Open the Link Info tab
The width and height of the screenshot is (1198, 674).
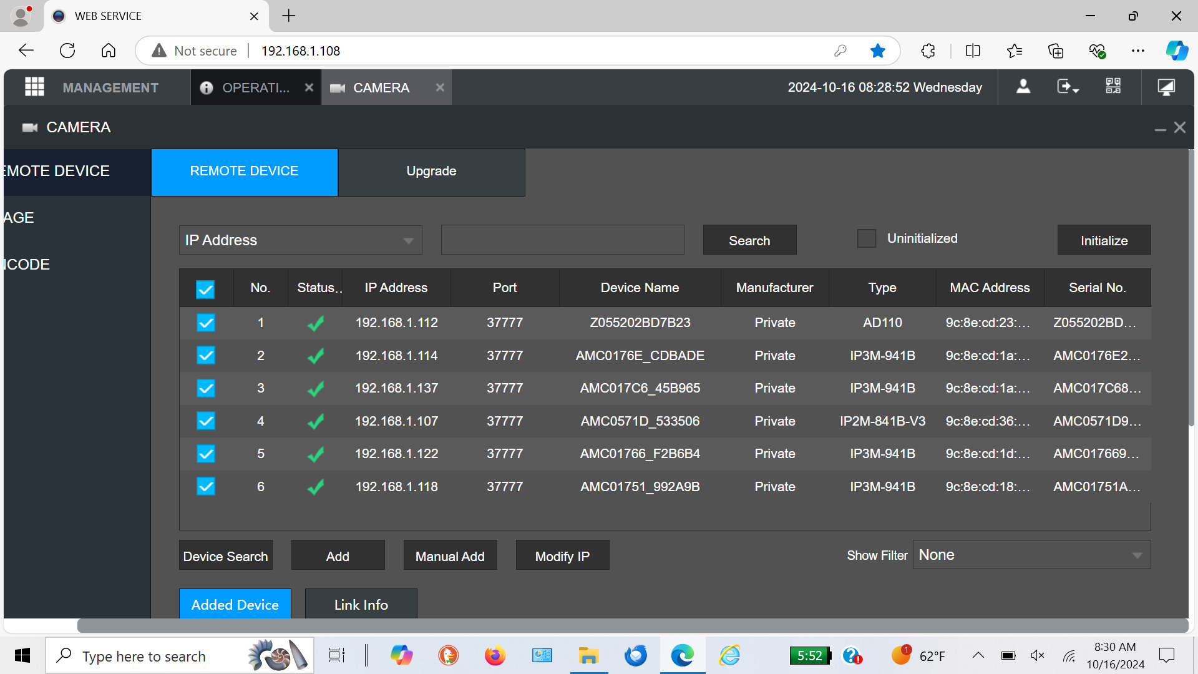[361, 604]
